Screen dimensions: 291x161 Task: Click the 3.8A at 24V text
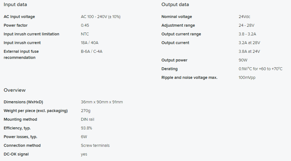pyautogui.click(x=249, y=52)
